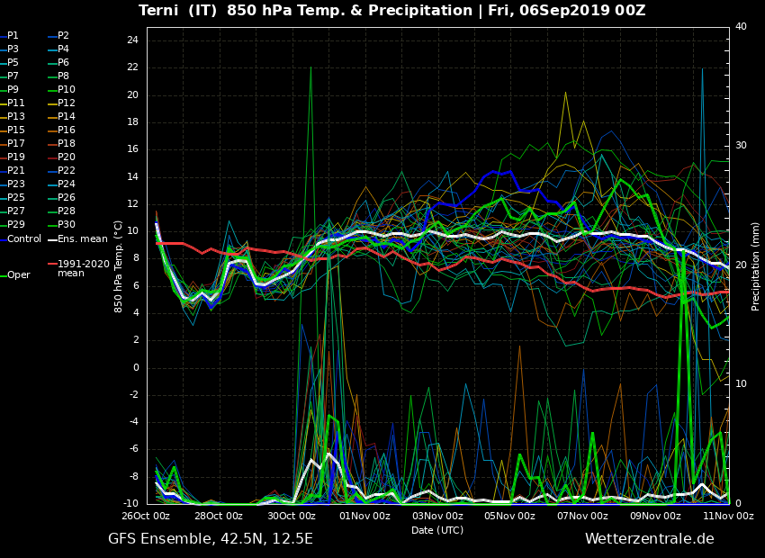Click the 05Nov 00z date tick
The height and width of the screenshot is (558, 765).
pyautogui.click(x=510, y=517)
